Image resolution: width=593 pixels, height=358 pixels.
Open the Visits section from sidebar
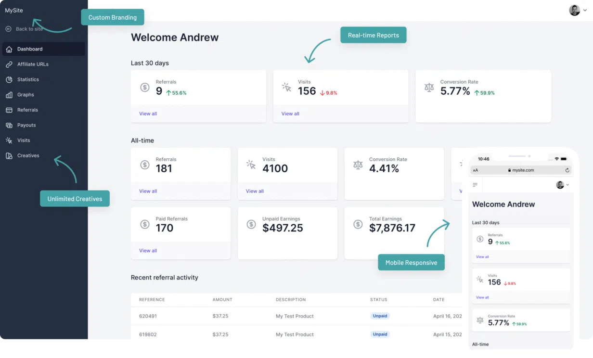(x=23, y=140)
